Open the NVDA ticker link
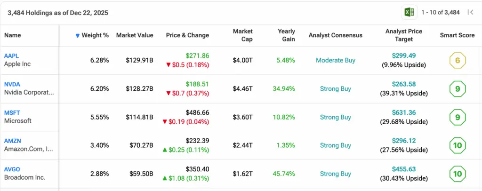 [12, 85]
